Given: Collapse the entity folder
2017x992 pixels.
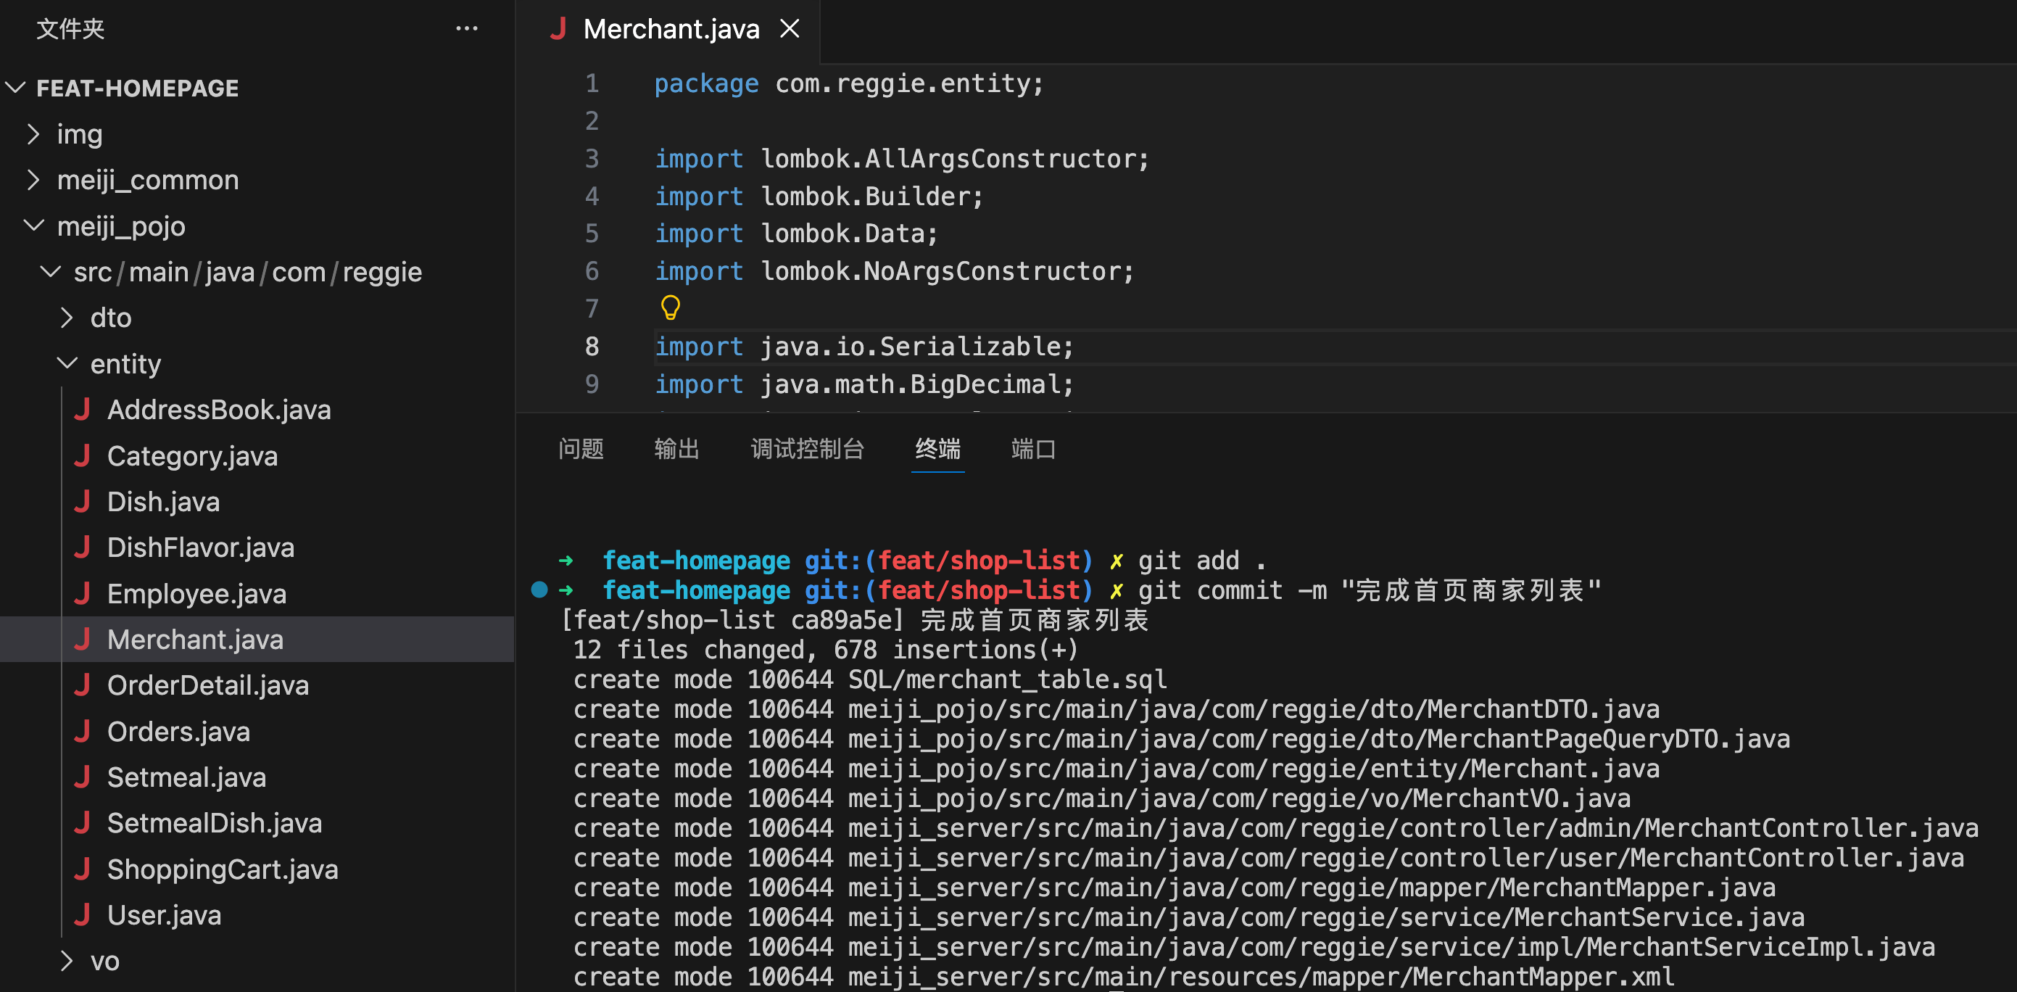Looking at the screenshot, I should (x=67, y=363).
